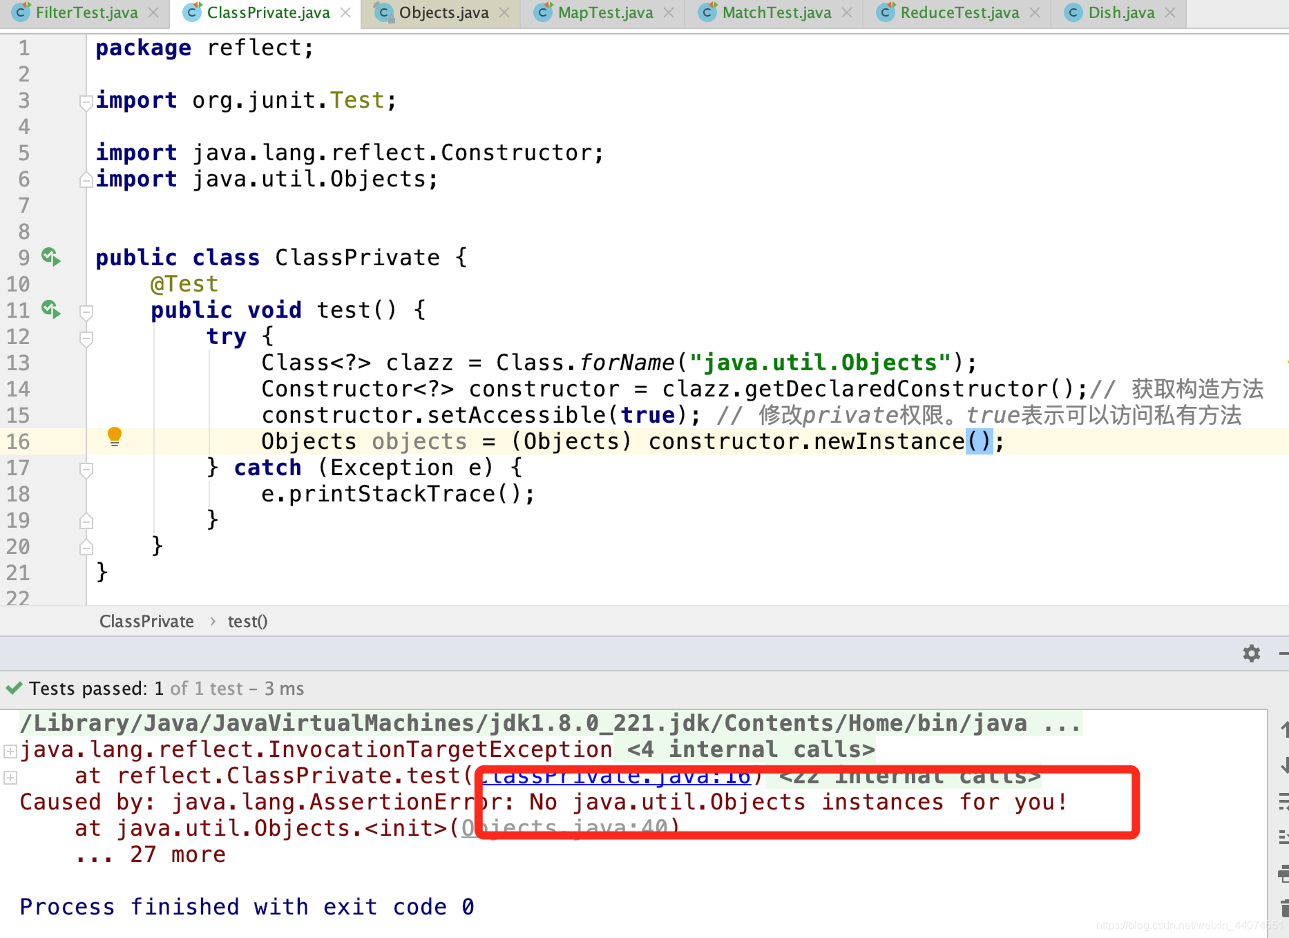The image size is (1289, 938).
Task: Toggle the fold end marker on line 19
Action: (86, 521)
